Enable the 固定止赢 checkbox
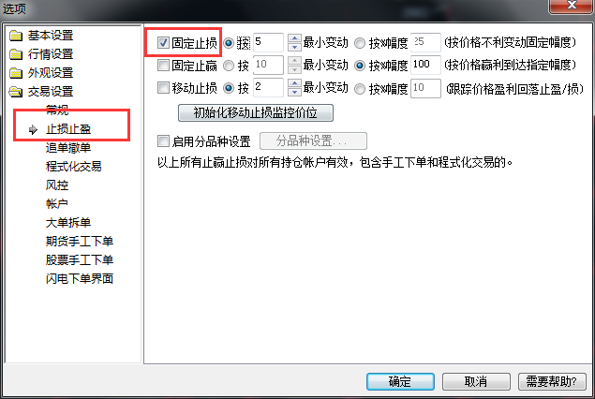 click(x=163, y=66)
